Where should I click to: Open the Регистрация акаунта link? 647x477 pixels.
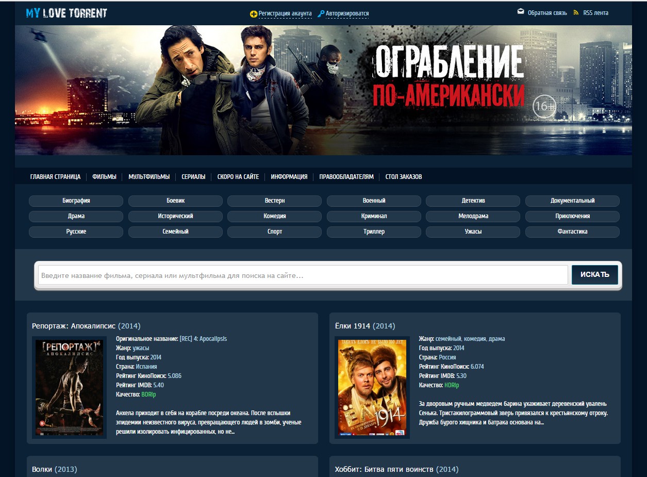pyautogui.click(x=285, y=13)
